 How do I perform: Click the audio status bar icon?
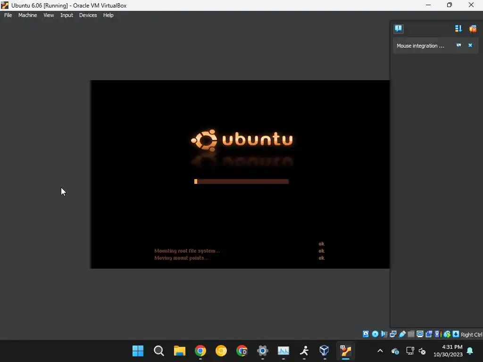(384, 334)
